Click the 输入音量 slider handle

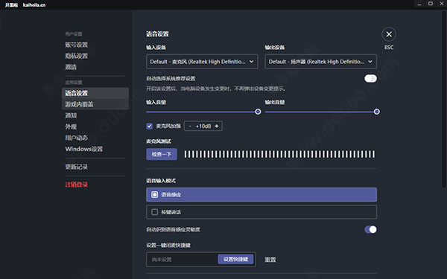coord(258,112)
